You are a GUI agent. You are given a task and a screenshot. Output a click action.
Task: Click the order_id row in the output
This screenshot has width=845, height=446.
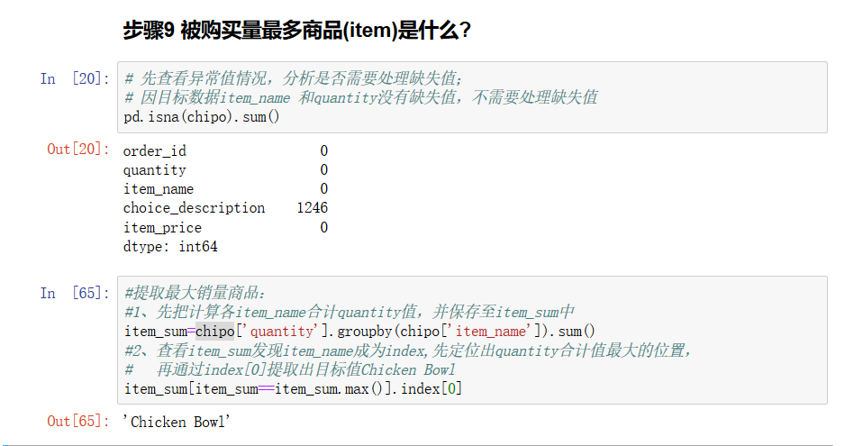155,151
